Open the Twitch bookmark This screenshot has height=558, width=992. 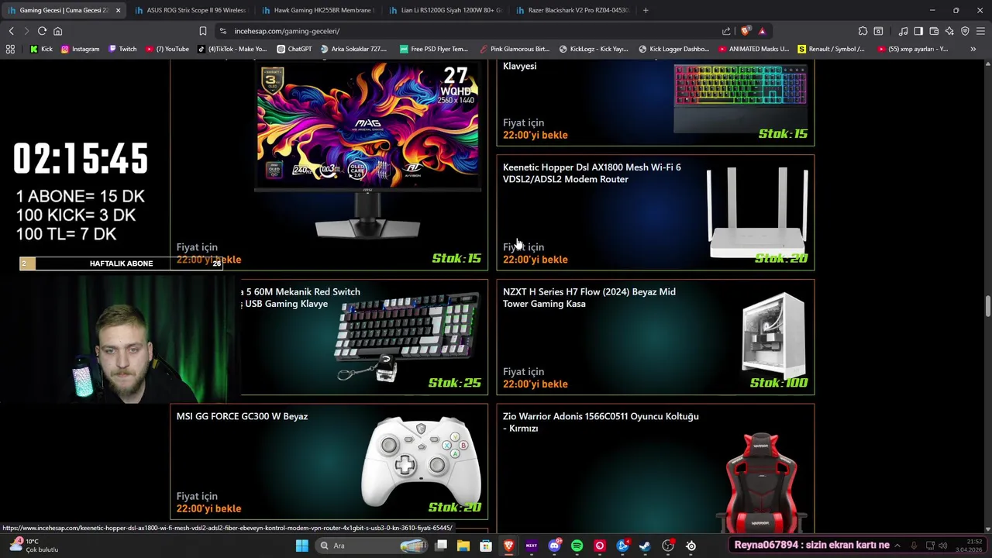tap(122, 49)
